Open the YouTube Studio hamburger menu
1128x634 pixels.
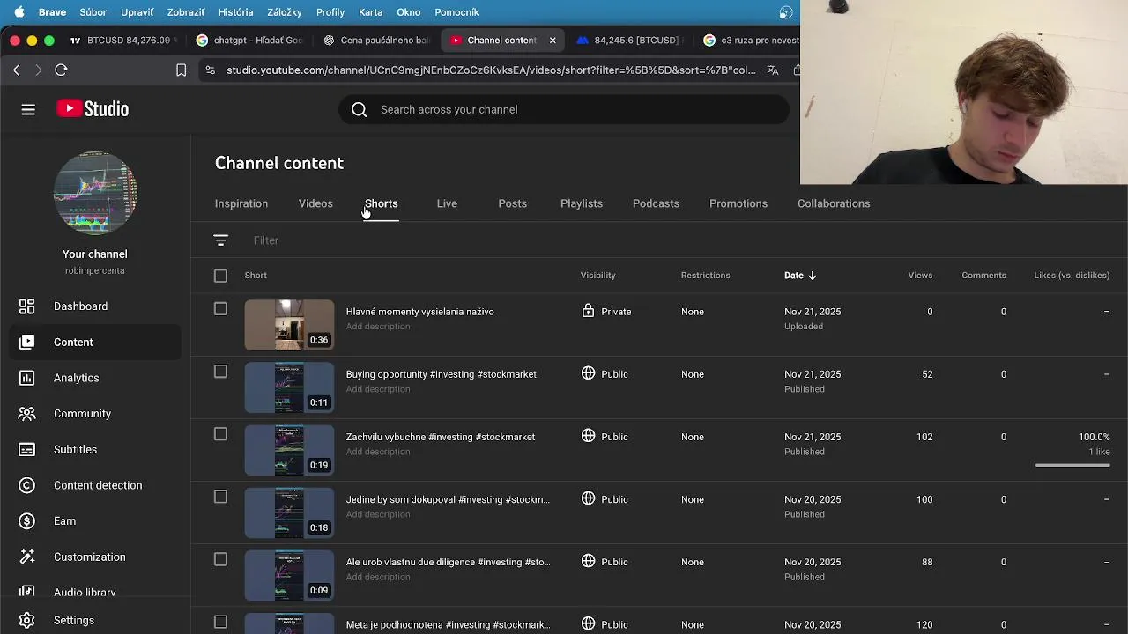[x=28, y=109]
